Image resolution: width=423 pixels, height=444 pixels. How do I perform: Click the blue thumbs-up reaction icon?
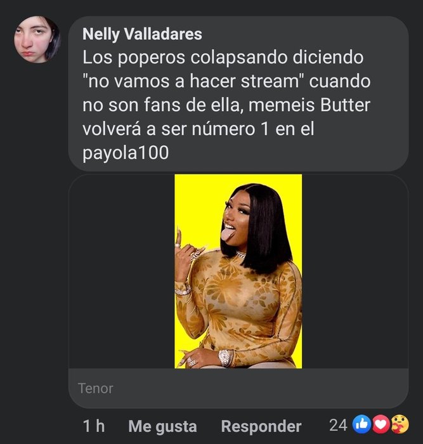(361, 424)
